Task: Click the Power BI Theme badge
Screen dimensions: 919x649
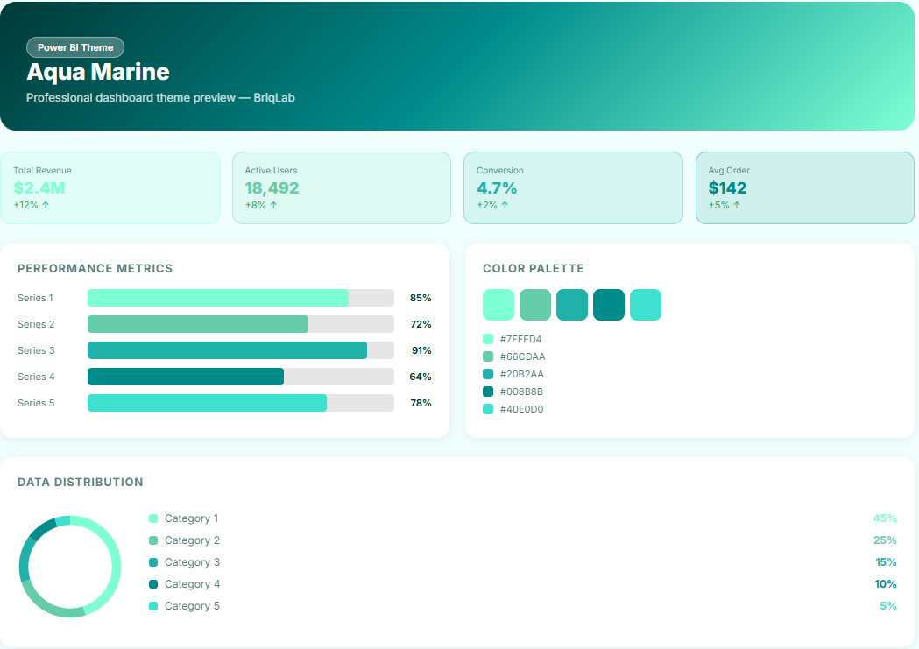Action: [75, 47]
